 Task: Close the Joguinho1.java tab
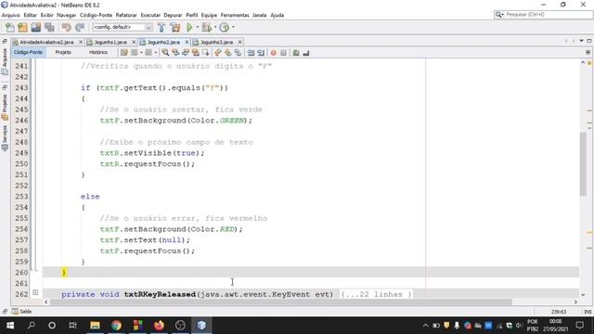tap(134, 42)
